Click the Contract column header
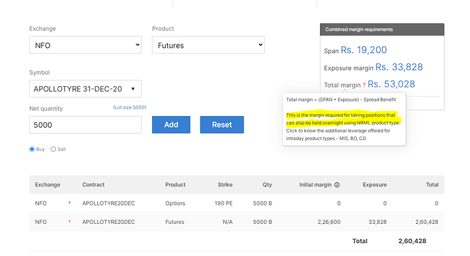470x256 pixels. [93, 184]
